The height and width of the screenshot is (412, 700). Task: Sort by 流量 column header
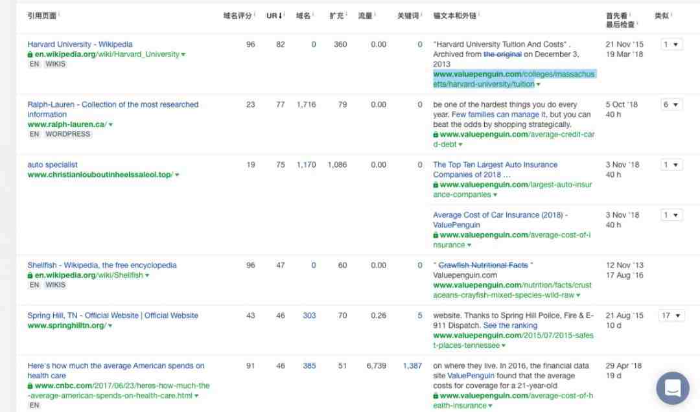pyautogui.click(x=365, y=16)
